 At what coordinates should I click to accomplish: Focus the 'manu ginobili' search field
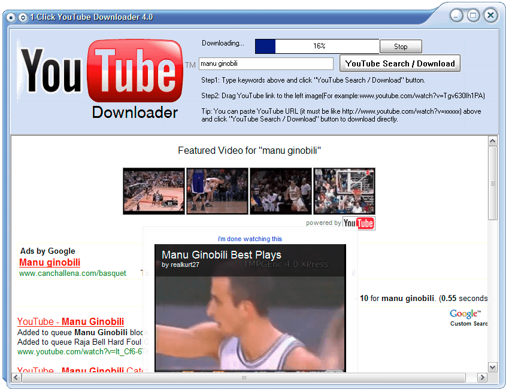click(x=265, y=63)
